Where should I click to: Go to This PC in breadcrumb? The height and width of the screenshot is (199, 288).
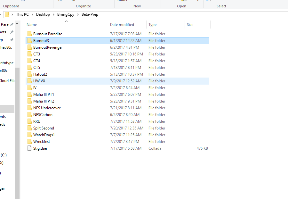point(22,14)
